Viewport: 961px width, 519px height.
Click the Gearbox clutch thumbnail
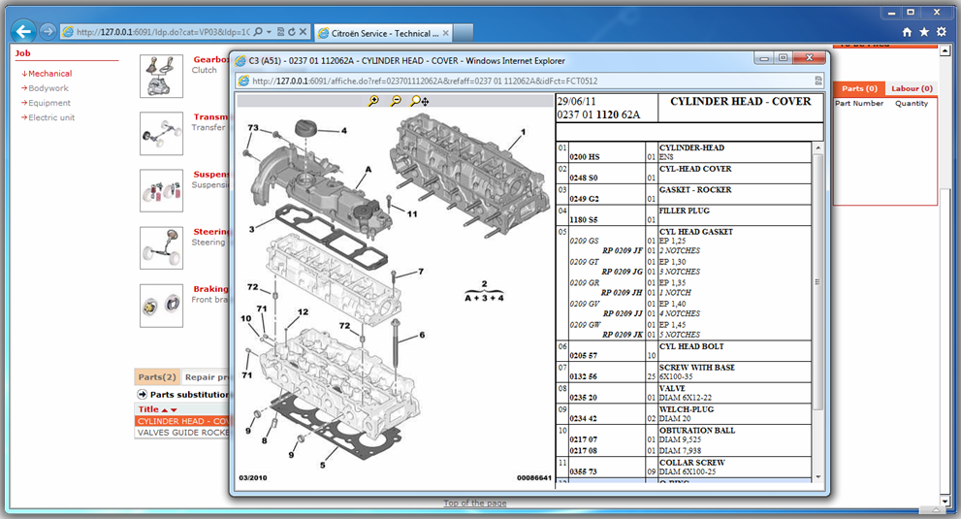tap(161, 76)
